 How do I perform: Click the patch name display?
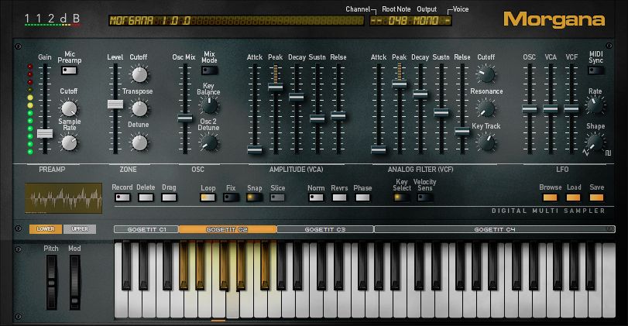pos(236,20)
